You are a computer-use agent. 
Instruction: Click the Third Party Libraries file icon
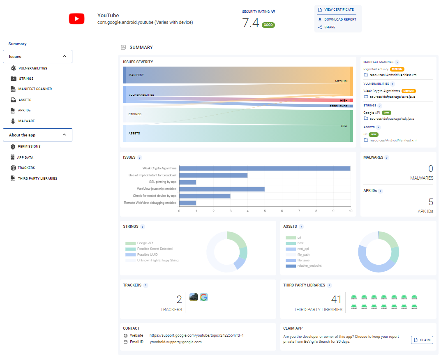13,178
